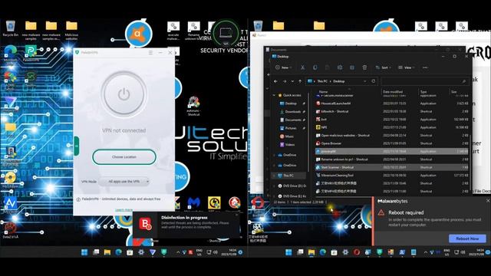Open the Recycle Bin on the left desktop

point(10,28)
